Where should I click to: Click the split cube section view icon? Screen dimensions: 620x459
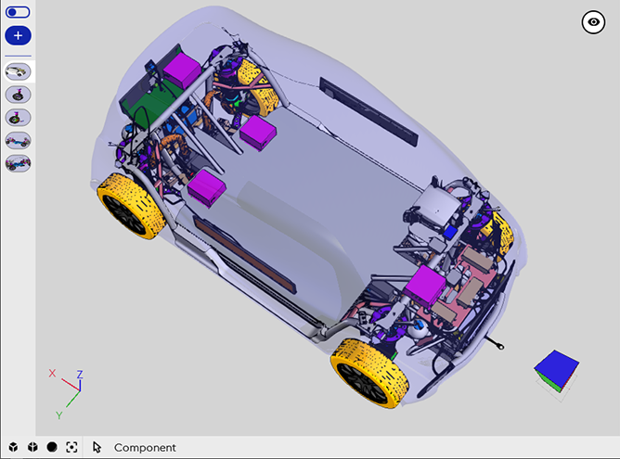coord(32,447)
